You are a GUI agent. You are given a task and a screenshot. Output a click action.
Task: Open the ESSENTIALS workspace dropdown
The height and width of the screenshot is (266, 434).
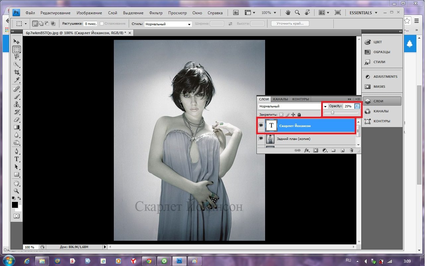click(363, 13)
